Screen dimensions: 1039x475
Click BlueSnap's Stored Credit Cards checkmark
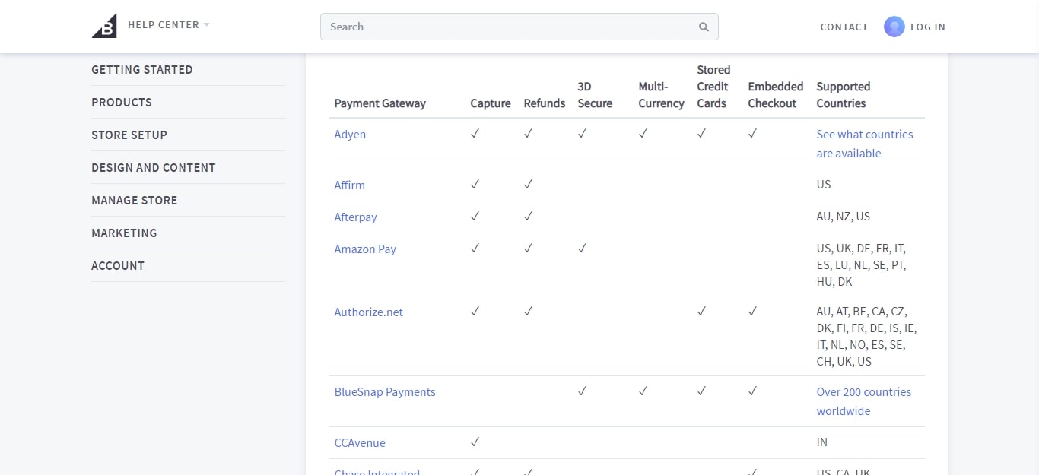(x=701, y=391)
